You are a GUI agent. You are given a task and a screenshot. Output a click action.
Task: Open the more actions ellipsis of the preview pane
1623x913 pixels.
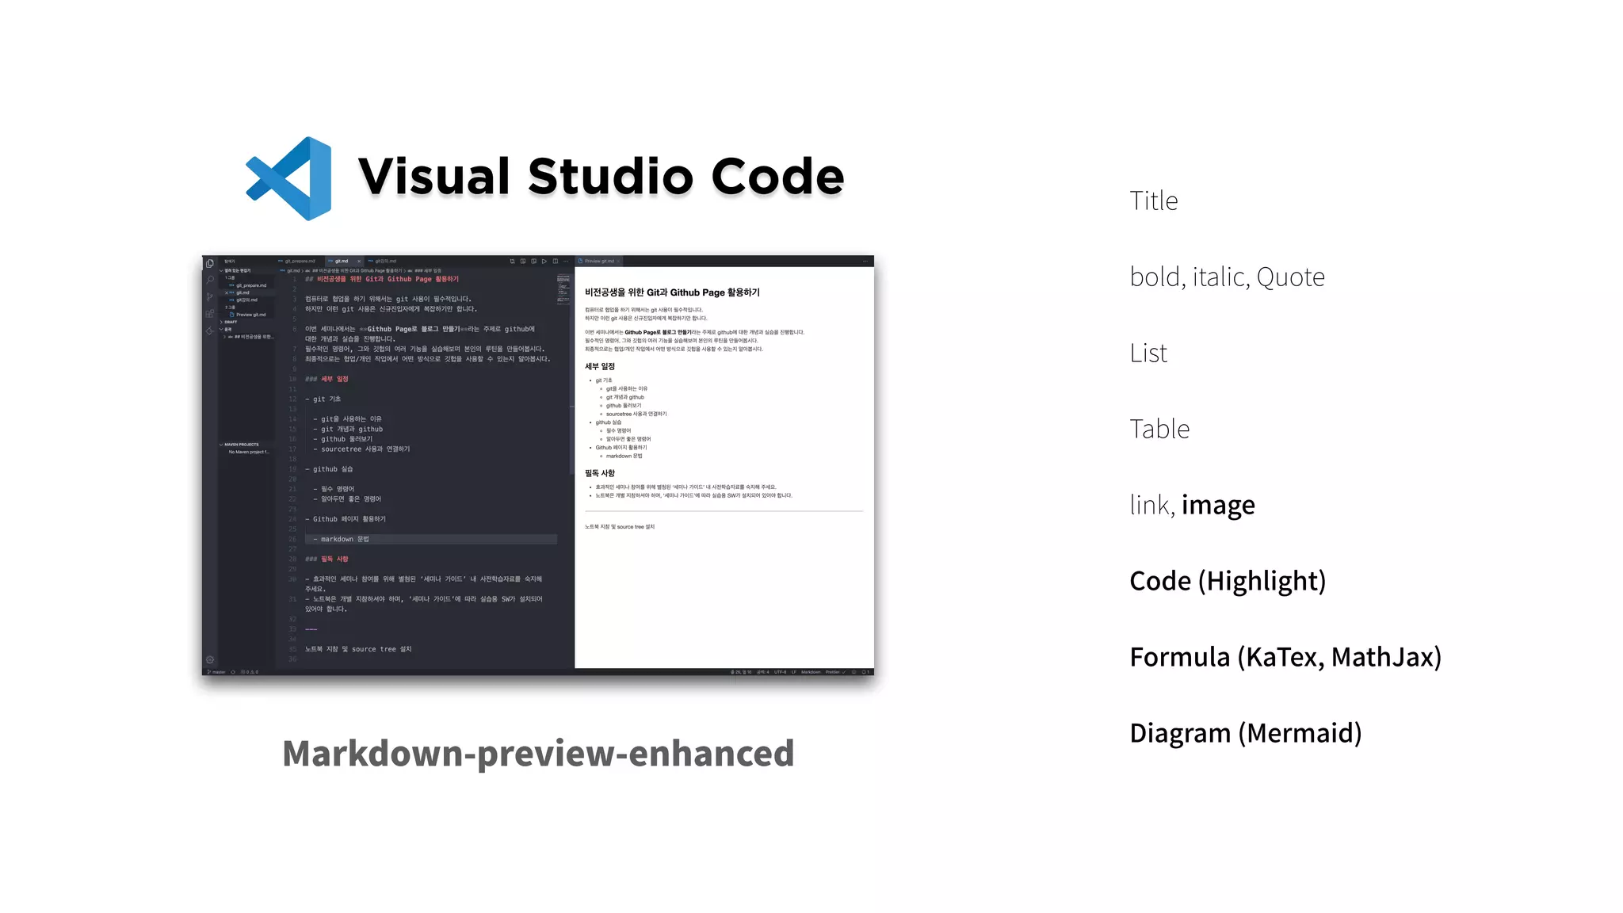865,261
